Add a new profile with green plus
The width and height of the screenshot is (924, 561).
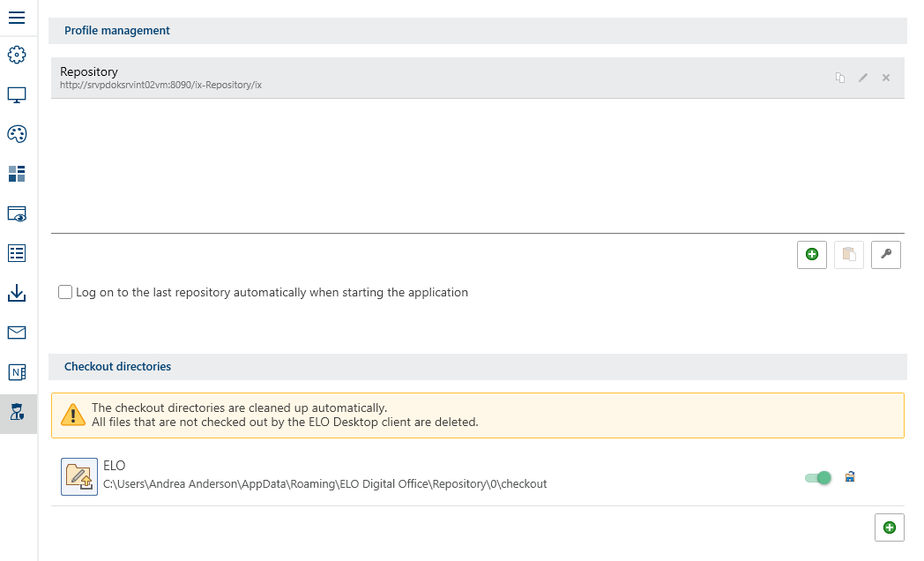tap(812, 255)
